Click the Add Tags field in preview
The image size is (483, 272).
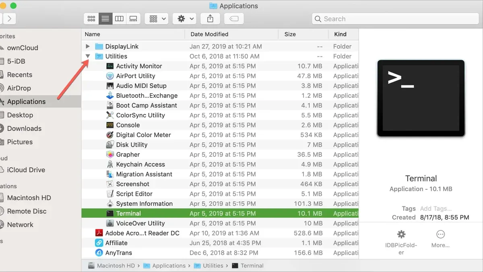(x=436, y=209)
